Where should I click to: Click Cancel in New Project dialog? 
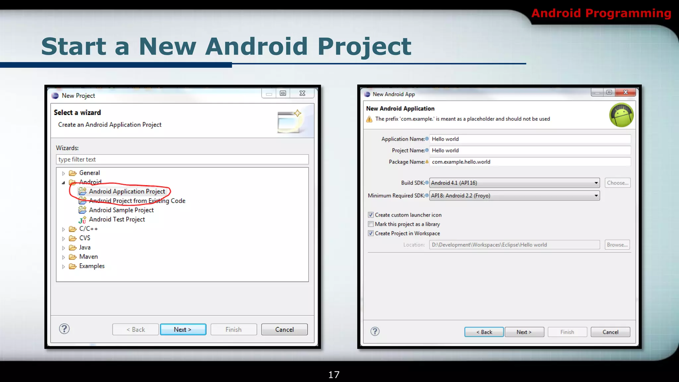[x=284, y=330]
